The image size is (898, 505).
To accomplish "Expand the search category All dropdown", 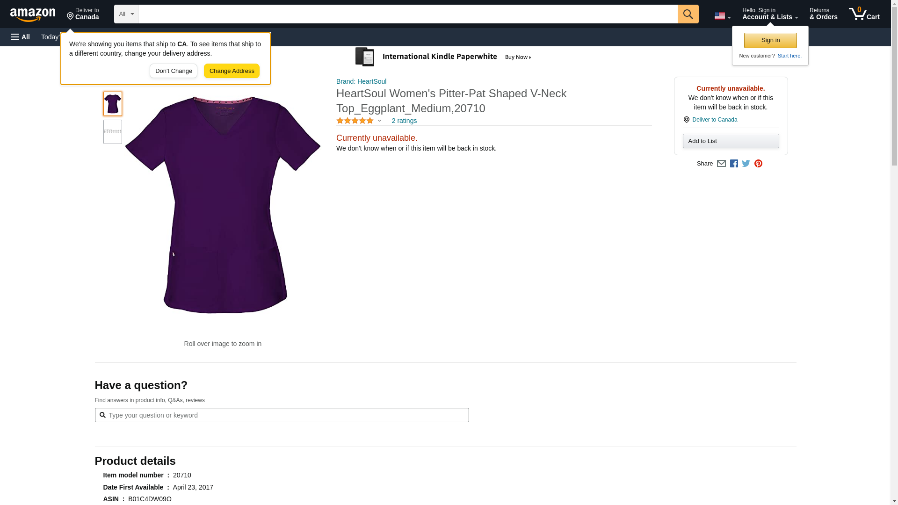I will pos(126,14).
